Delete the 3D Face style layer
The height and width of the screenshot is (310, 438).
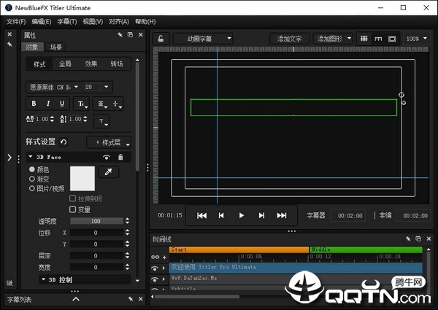pyautogui.click(x=120, y=157)
